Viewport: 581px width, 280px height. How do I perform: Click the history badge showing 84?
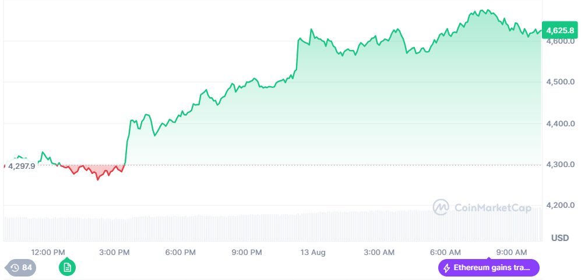tap(20, 268)
